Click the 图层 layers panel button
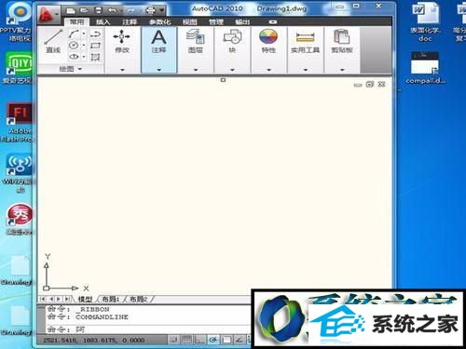 click(x=196, y=42)
